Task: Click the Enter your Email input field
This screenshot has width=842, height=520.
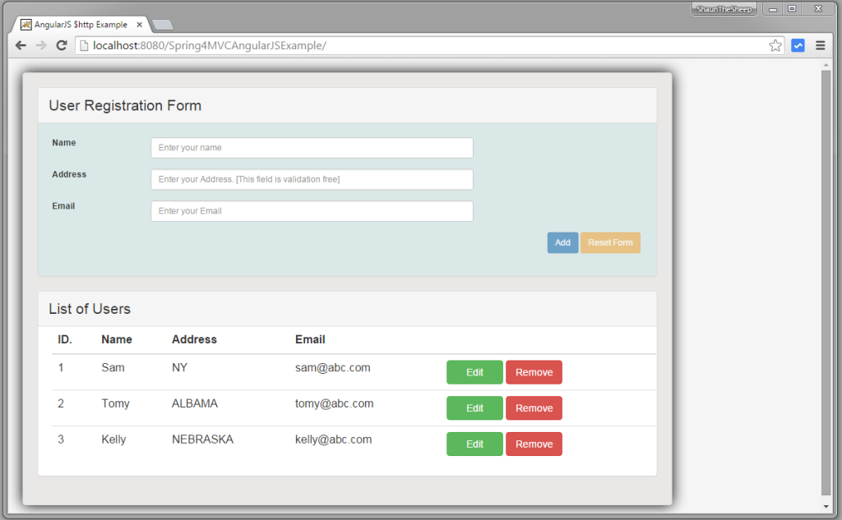Action: click(x=311, y=210)
